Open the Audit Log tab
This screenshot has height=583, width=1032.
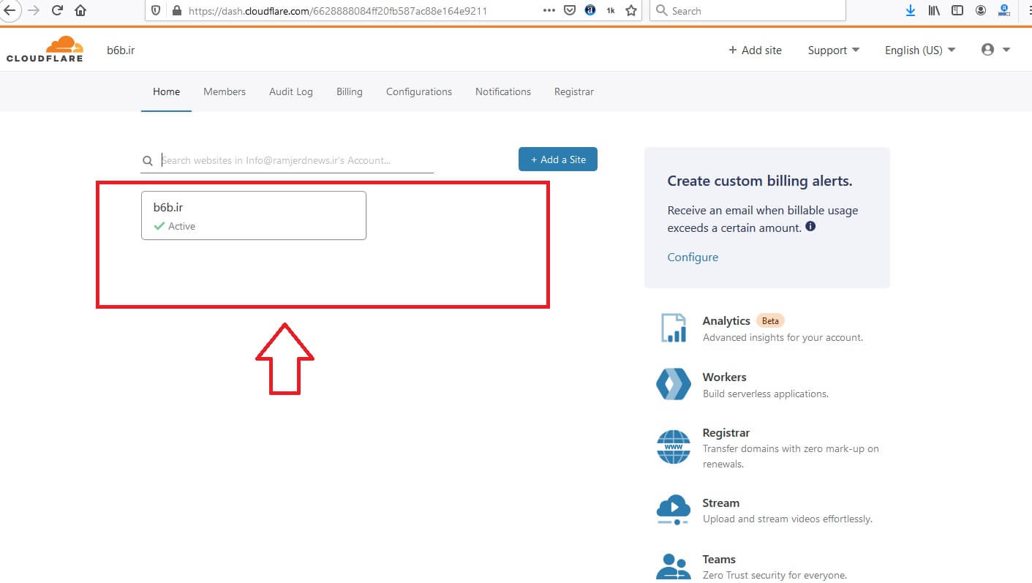pyautogui.click(x=291, y=92)
